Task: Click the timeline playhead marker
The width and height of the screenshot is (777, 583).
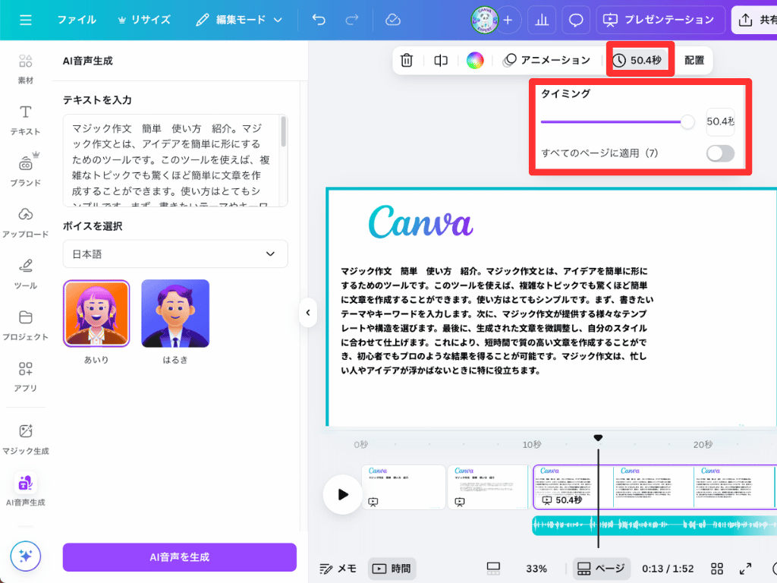Action: point(598,438)
